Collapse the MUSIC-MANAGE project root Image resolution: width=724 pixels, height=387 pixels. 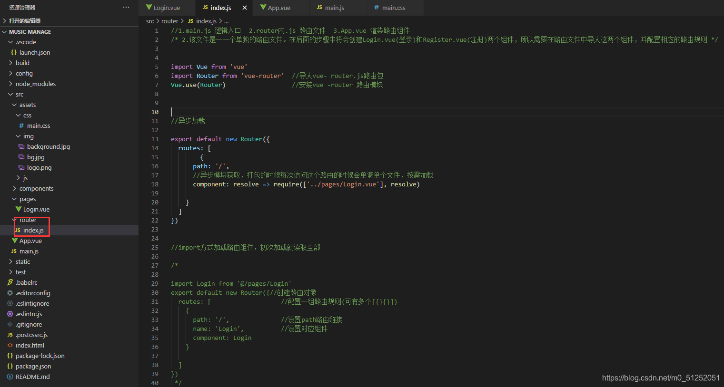click(4, 32)
